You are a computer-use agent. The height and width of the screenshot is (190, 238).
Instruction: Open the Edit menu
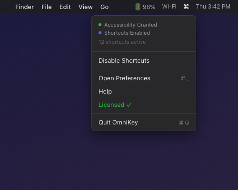click(x=65, y=7)
